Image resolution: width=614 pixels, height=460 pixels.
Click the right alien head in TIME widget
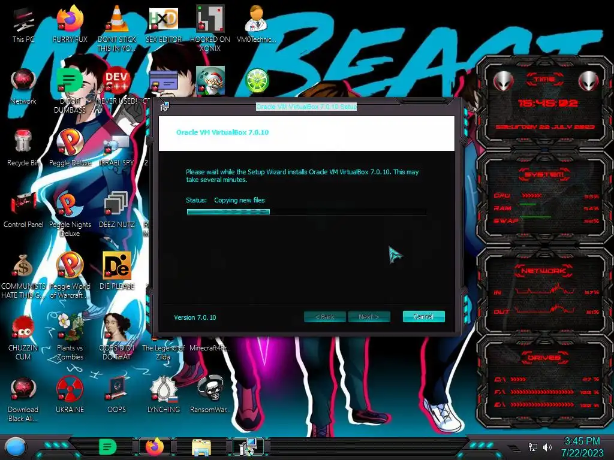coord(588,81)
